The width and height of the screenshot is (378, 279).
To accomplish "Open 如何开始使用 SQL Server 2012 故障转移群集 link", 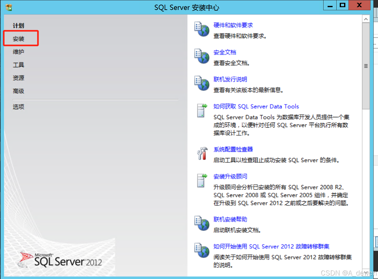I will 271,246.
